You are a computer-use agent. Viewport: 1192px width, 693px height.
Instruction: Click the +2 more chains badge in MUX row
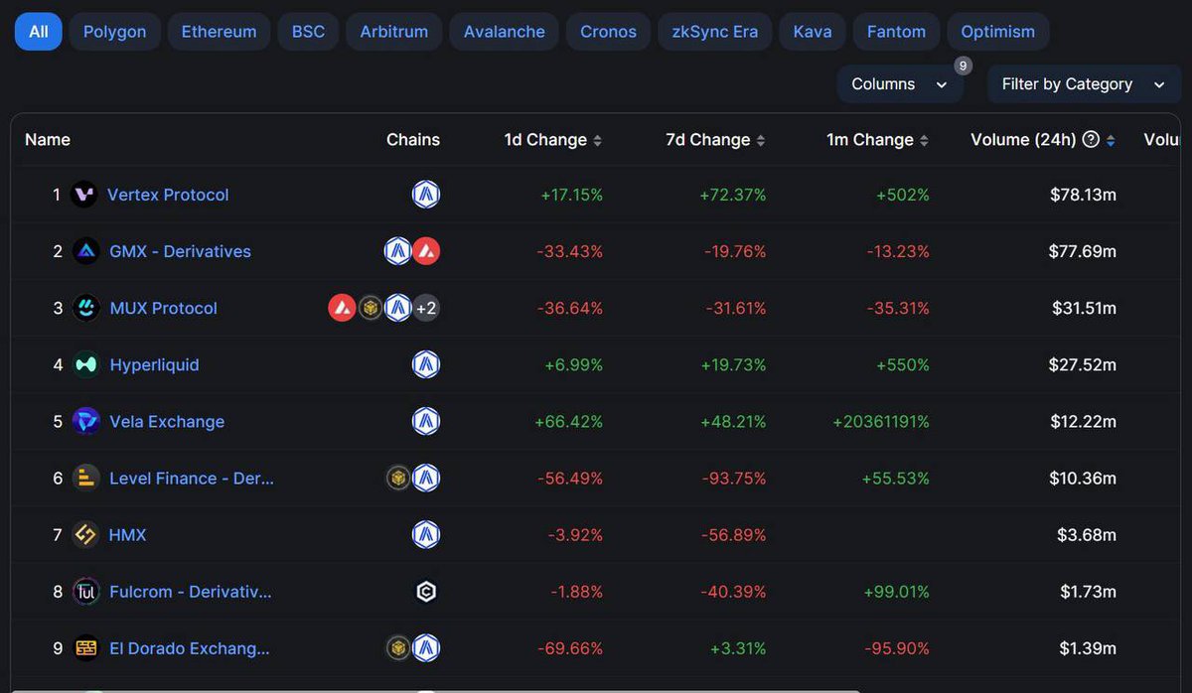426,308
